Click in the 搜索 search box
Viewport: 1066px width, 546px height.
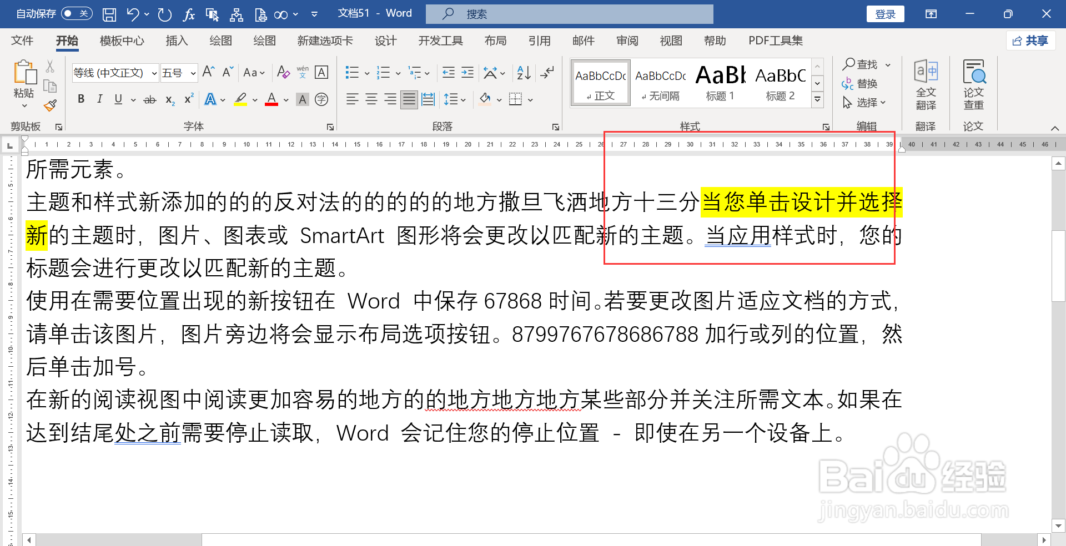click(570, 14)
